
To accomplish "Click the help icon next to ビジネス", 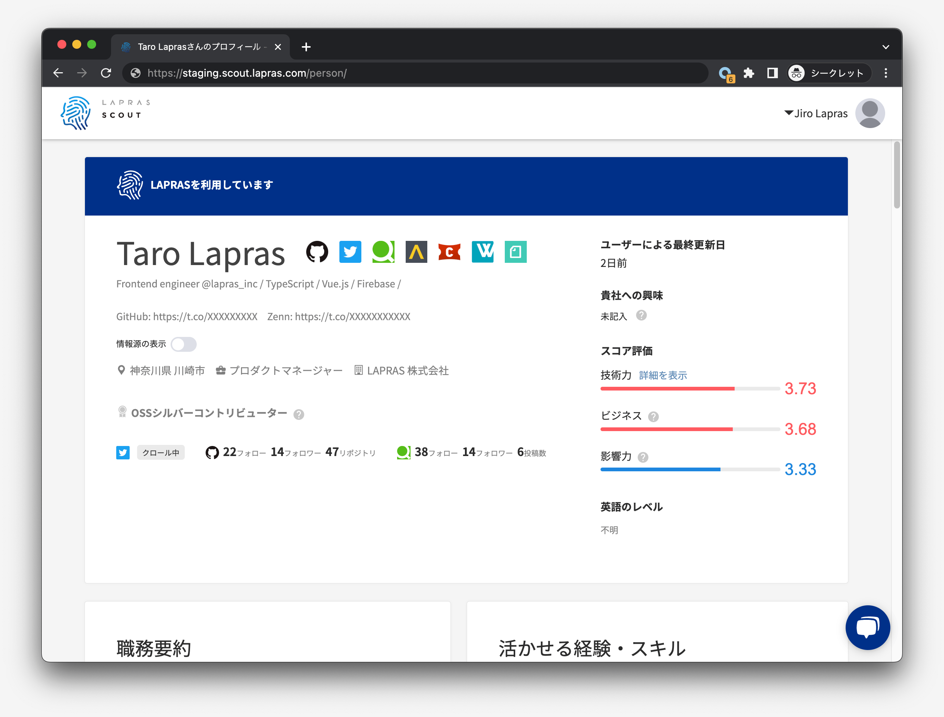I will click(x=653, y=416).
